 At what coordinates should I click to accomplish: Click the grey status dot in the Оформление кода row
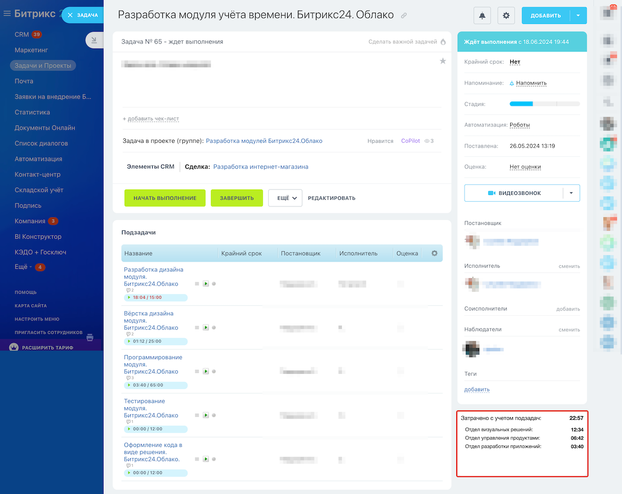[214, 459]
